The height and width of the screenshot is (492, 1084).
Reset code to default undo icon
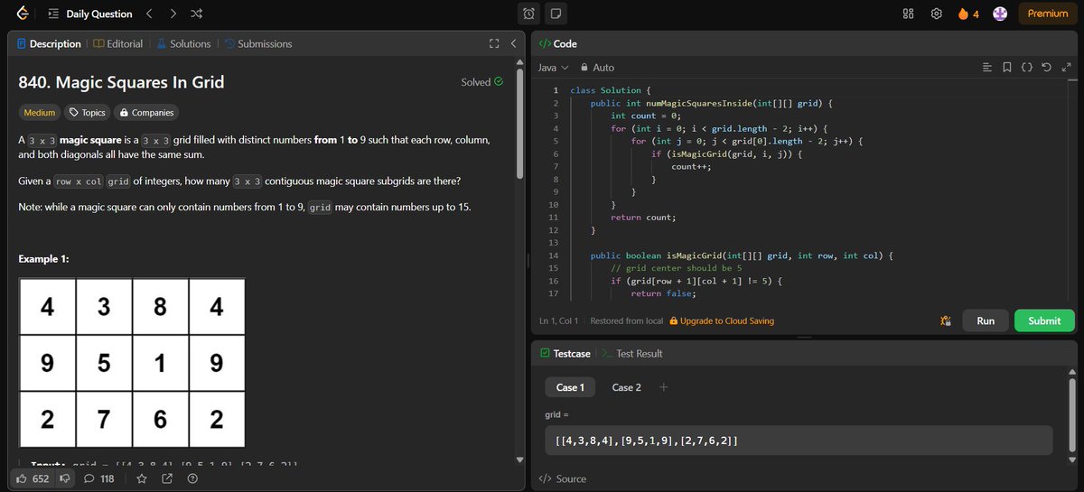1047,68
